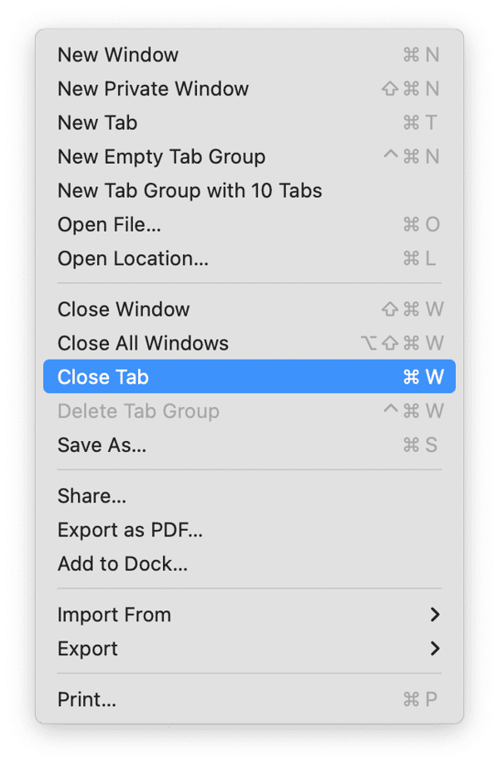Choose Export as PDF…
499x765 pixels.
[x=130, y=530]
